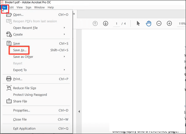Click the next page down arrow icon
Viewport: 186px width, 134px height.
[106, 24]
